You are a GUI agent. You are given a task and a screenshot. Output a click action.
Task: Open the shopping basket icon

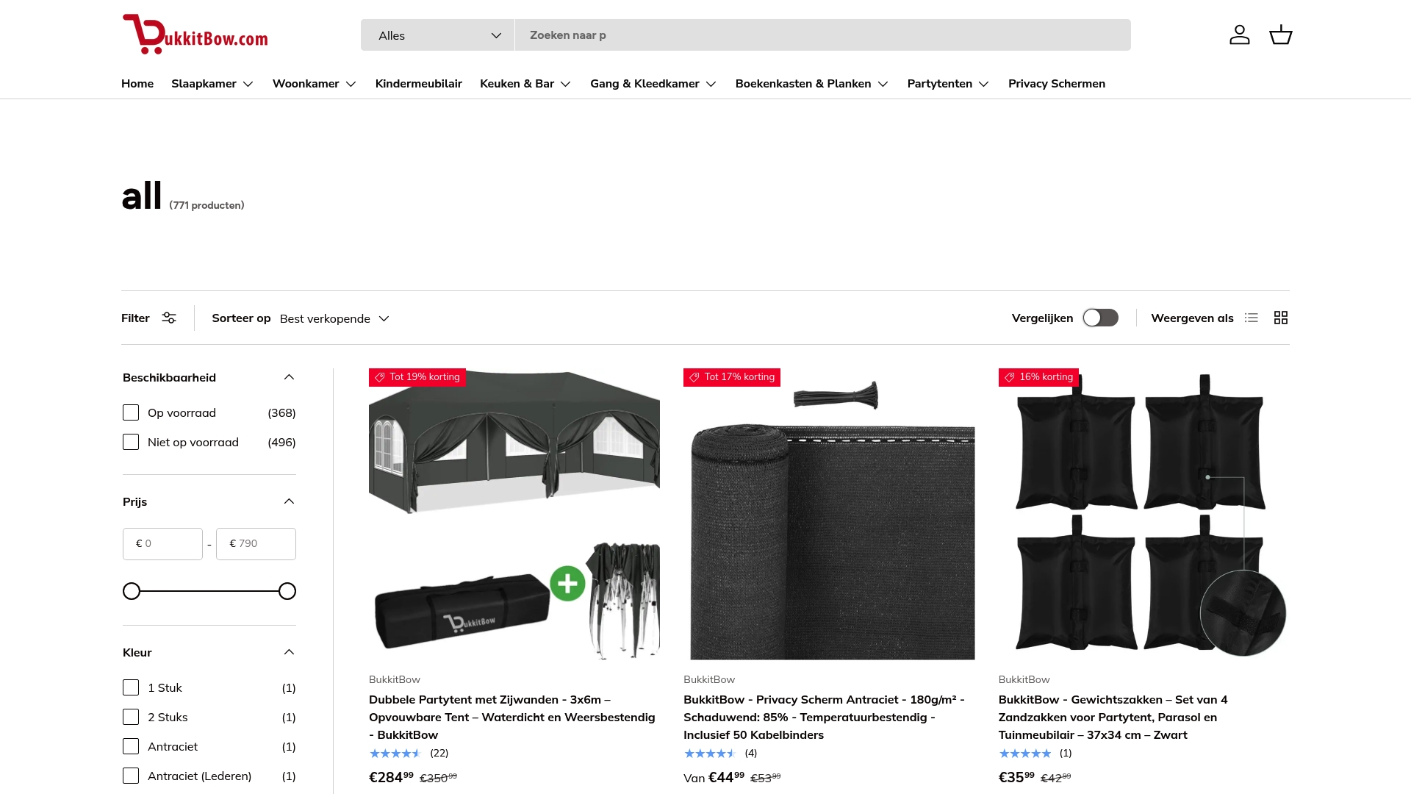(1280, 35)
